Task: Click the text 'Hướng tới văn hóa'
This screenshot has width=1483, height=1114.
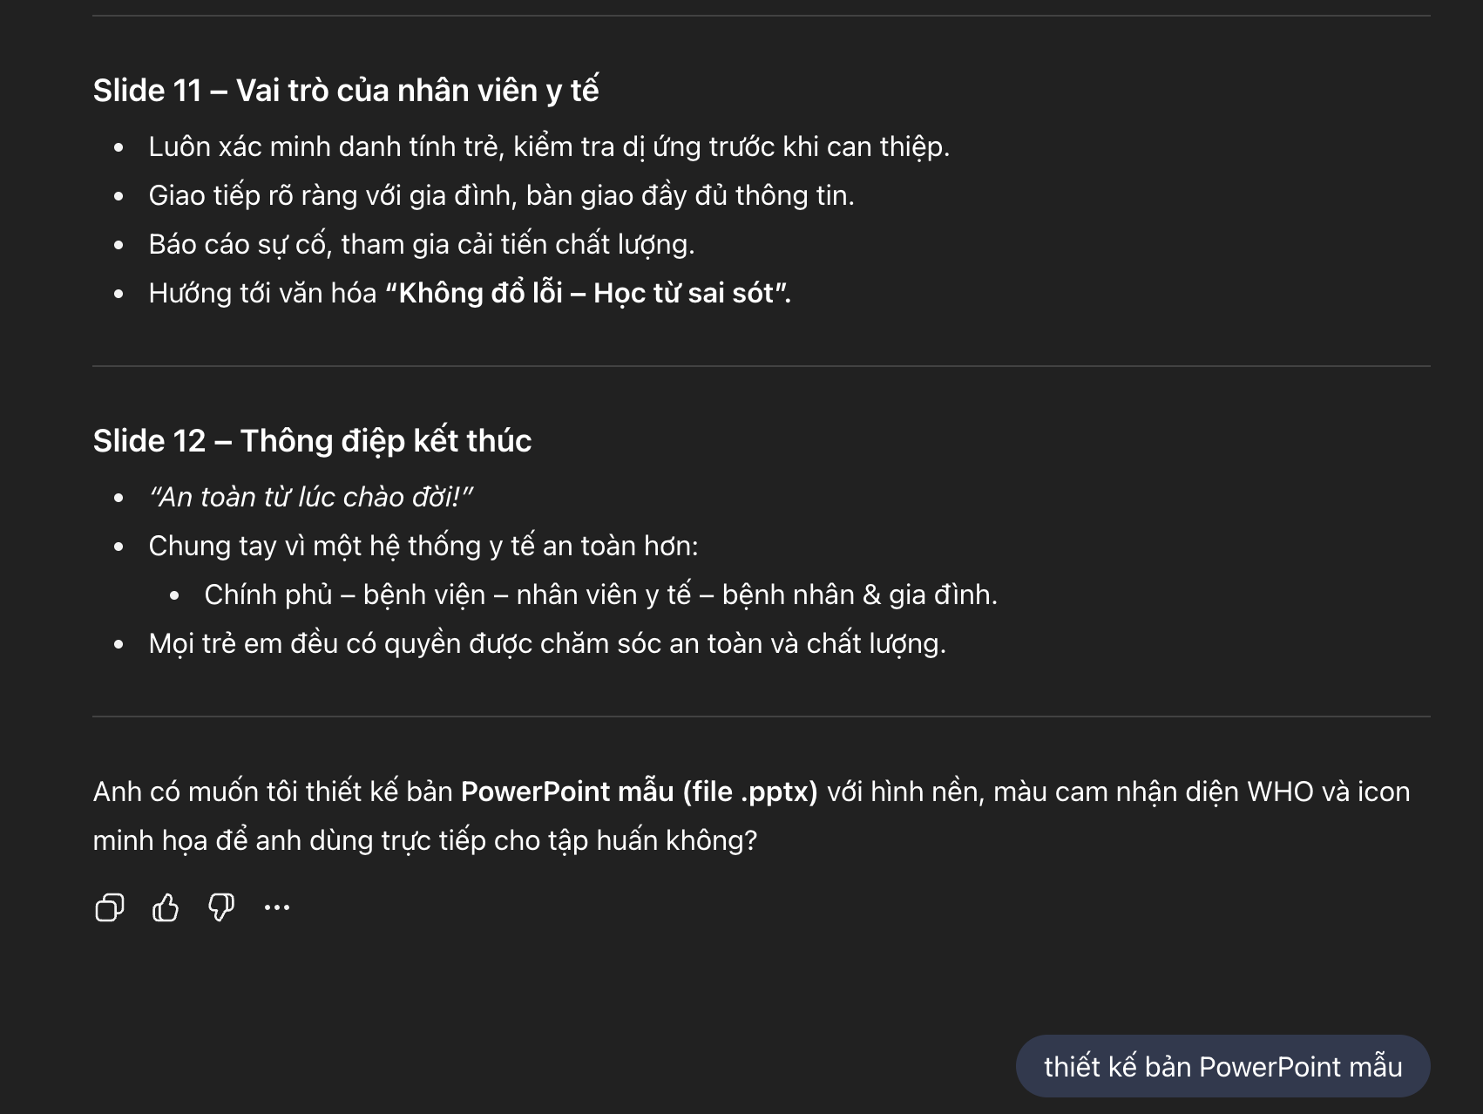Action: tap(262, 293)
